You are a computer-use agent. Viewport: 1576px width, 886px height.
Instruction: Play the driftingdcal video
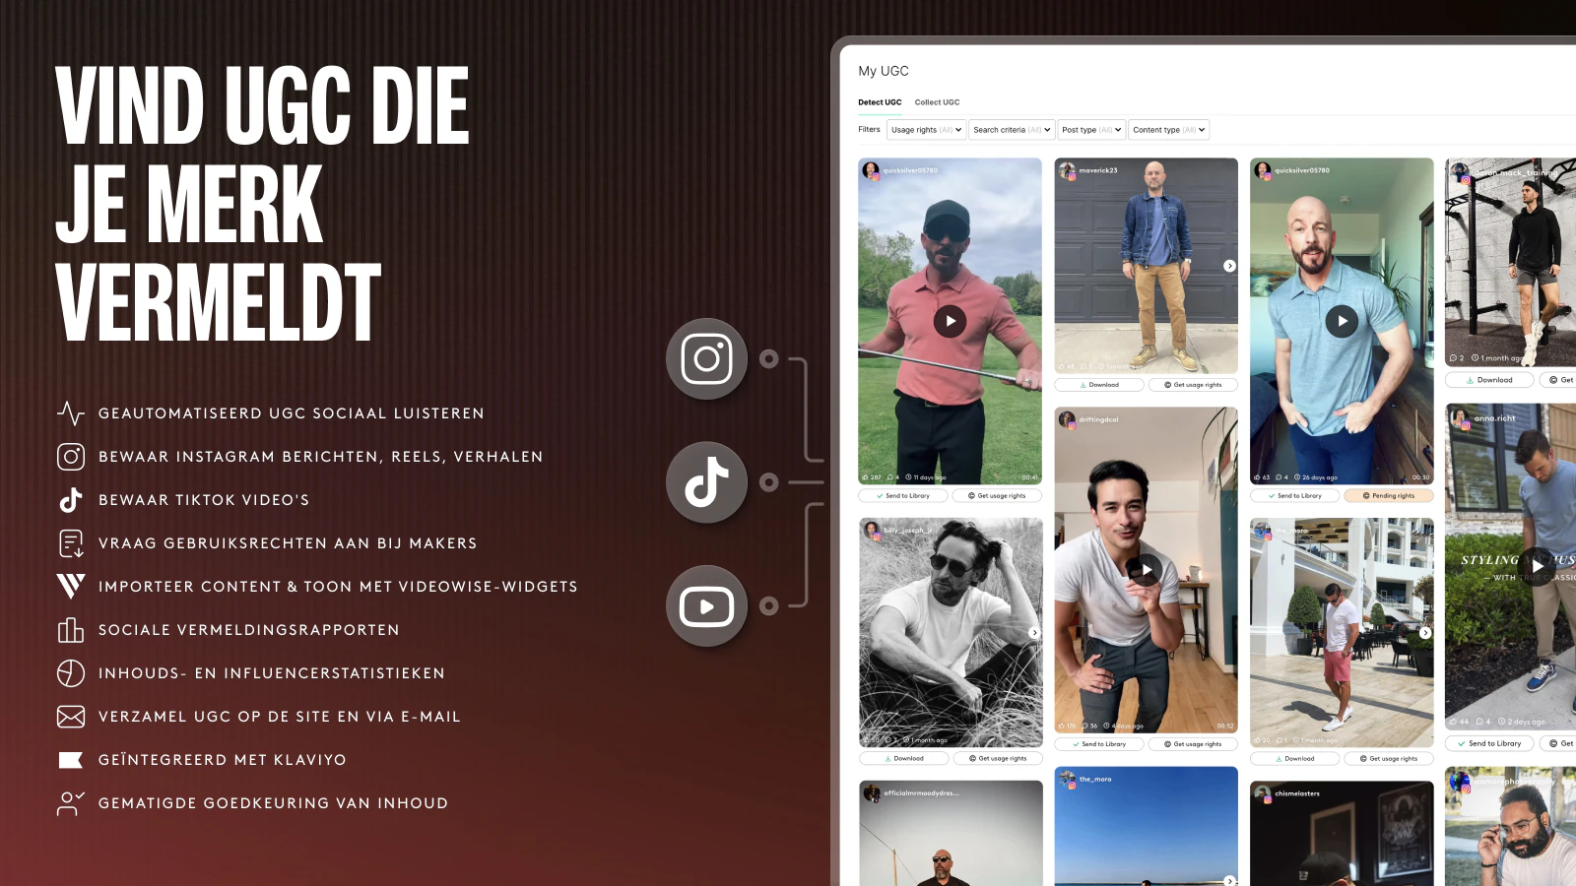pyautogui.click(x=1146, y=570)
